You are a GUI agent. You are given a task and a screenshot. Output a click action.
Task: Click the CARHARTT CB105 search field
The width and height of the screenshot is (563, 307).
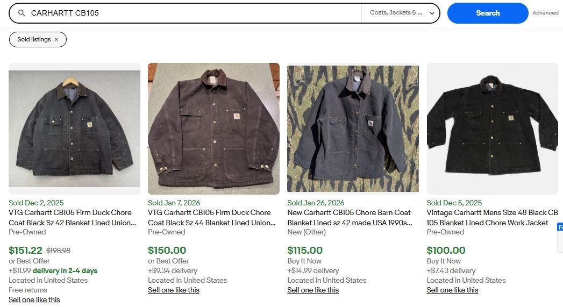pos(194,13)
